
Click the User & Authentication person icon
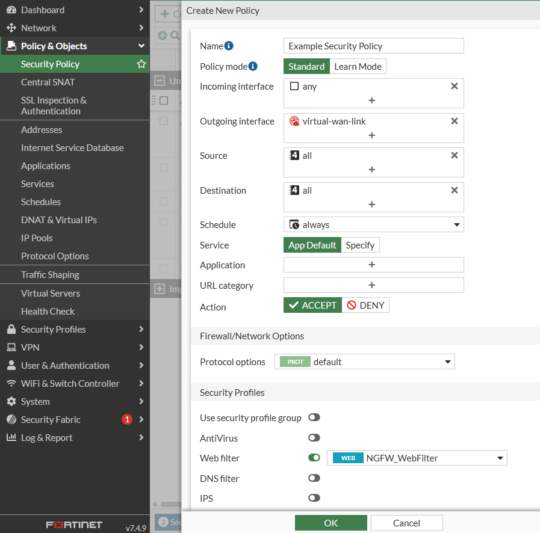pos(11,365)
